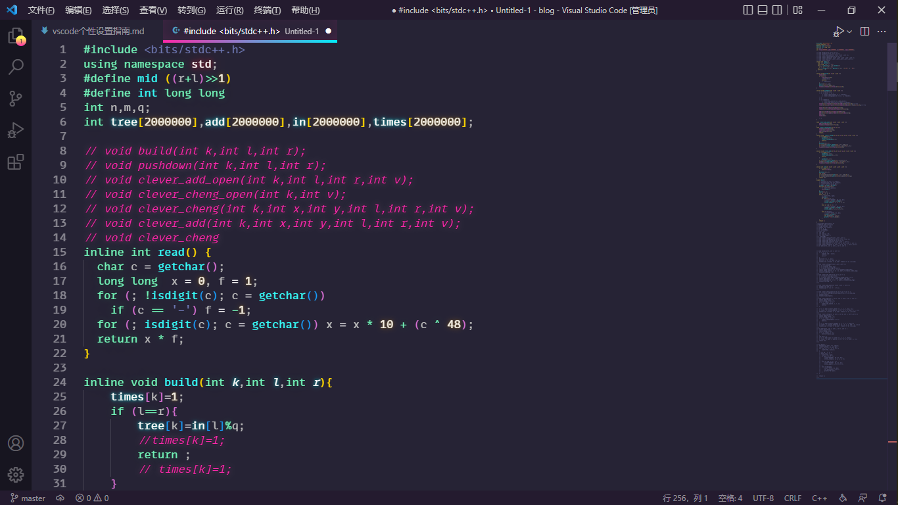The width and height of the screenshot is (898, 505).
Task: Toggle primary side bar layout icon
Action: point(748,10)
